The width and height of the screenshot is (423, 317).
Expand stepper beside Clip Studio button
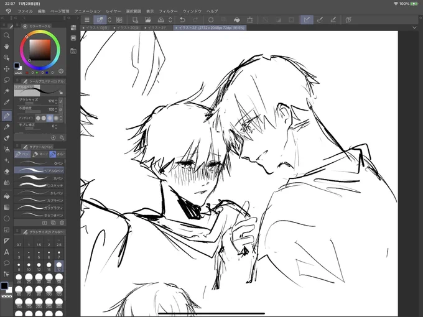(x=109, y=20)
